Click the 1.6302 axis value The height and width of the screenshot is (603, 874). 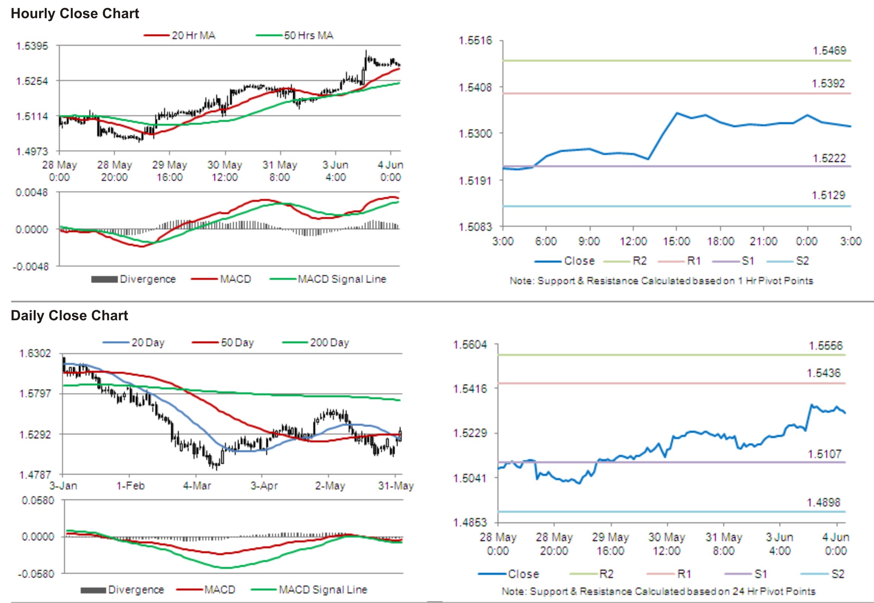pos(35,354)
